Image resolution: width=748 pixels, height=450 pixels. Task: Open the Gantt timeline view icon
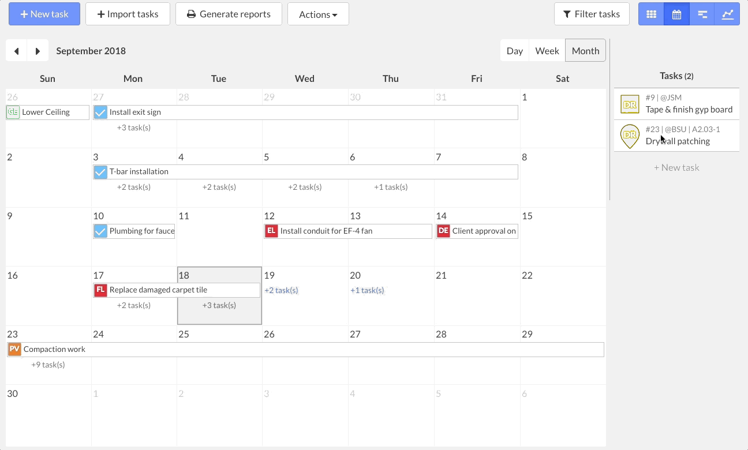[702, 14]
